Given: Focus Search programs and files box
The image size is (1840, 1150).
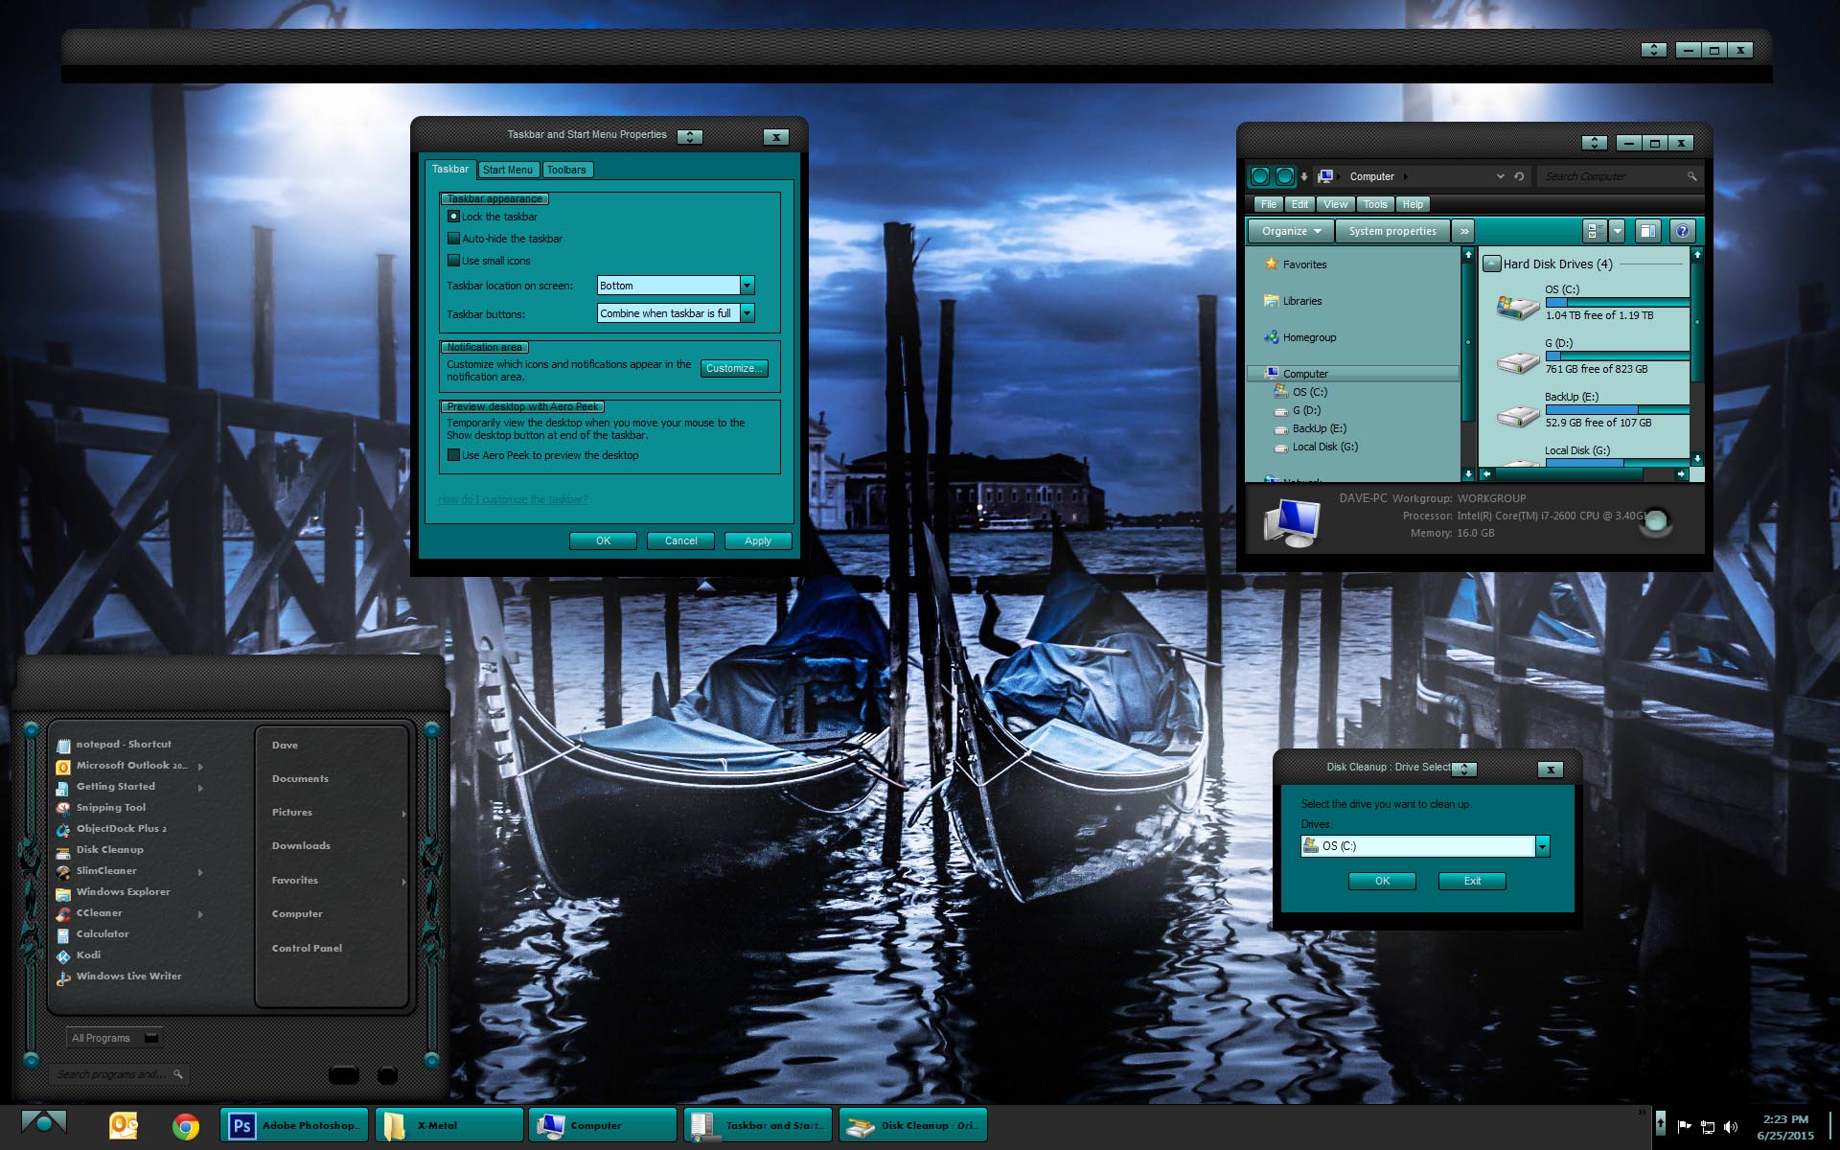Looking at the screenshot, I should 119,1074.
